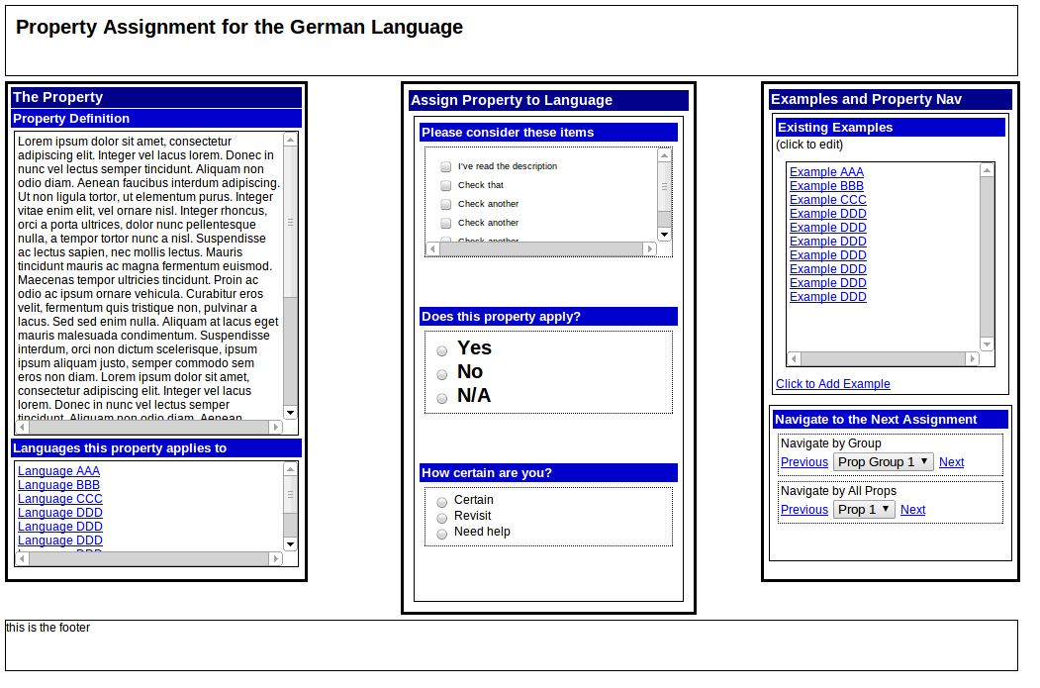This screenshot has height=688, width=1040.
Task: Click the "Click to Add Example" link
Action: 832,384
